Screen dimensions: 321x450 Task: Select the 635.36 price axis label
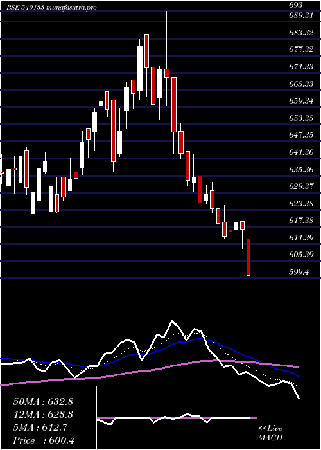(x=301, y=170)
